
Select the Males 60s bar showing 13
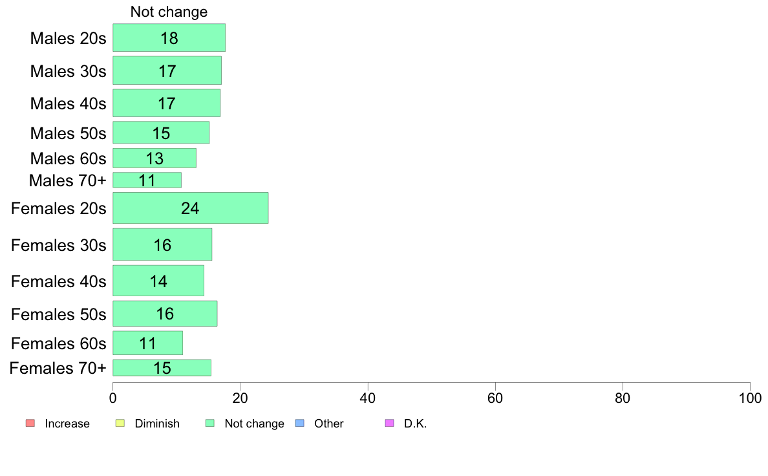155,158
